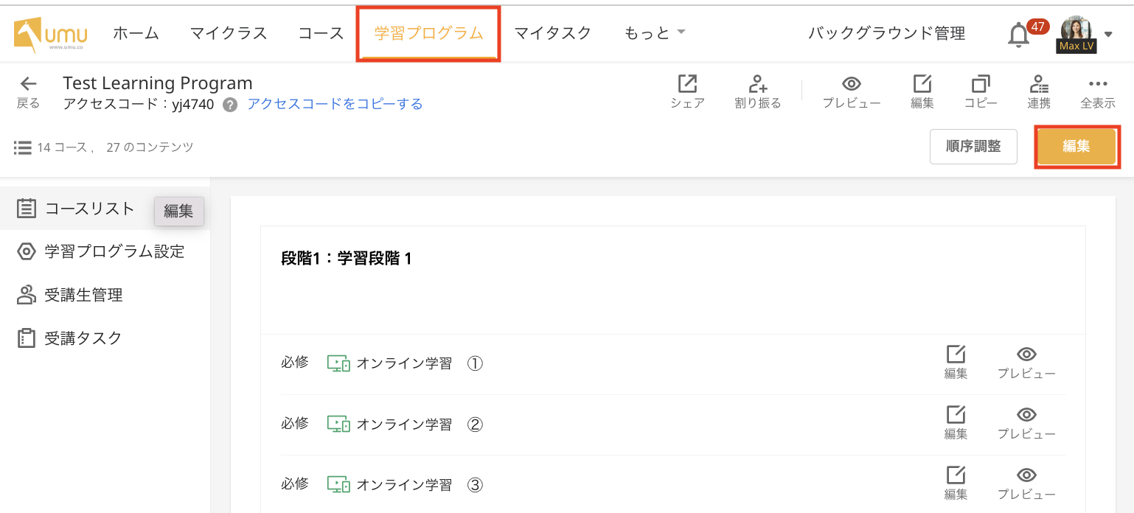
Task: Open program preview (プレビュー) eye icon
Action: click(x=852, y=84)
